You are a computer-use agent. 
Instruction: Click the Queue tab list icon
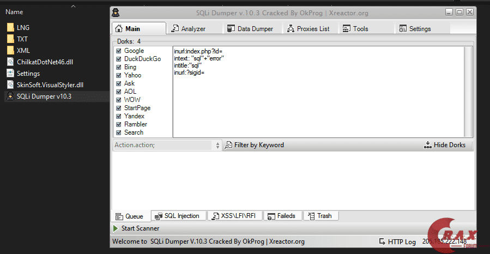(x=119, y=216)
